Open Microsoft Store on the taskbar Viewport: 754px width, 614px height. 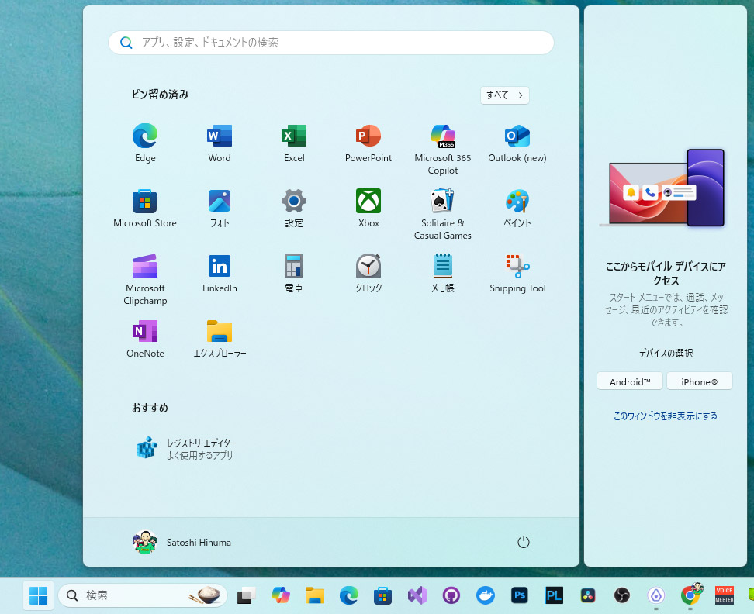(x=382, y=595)
